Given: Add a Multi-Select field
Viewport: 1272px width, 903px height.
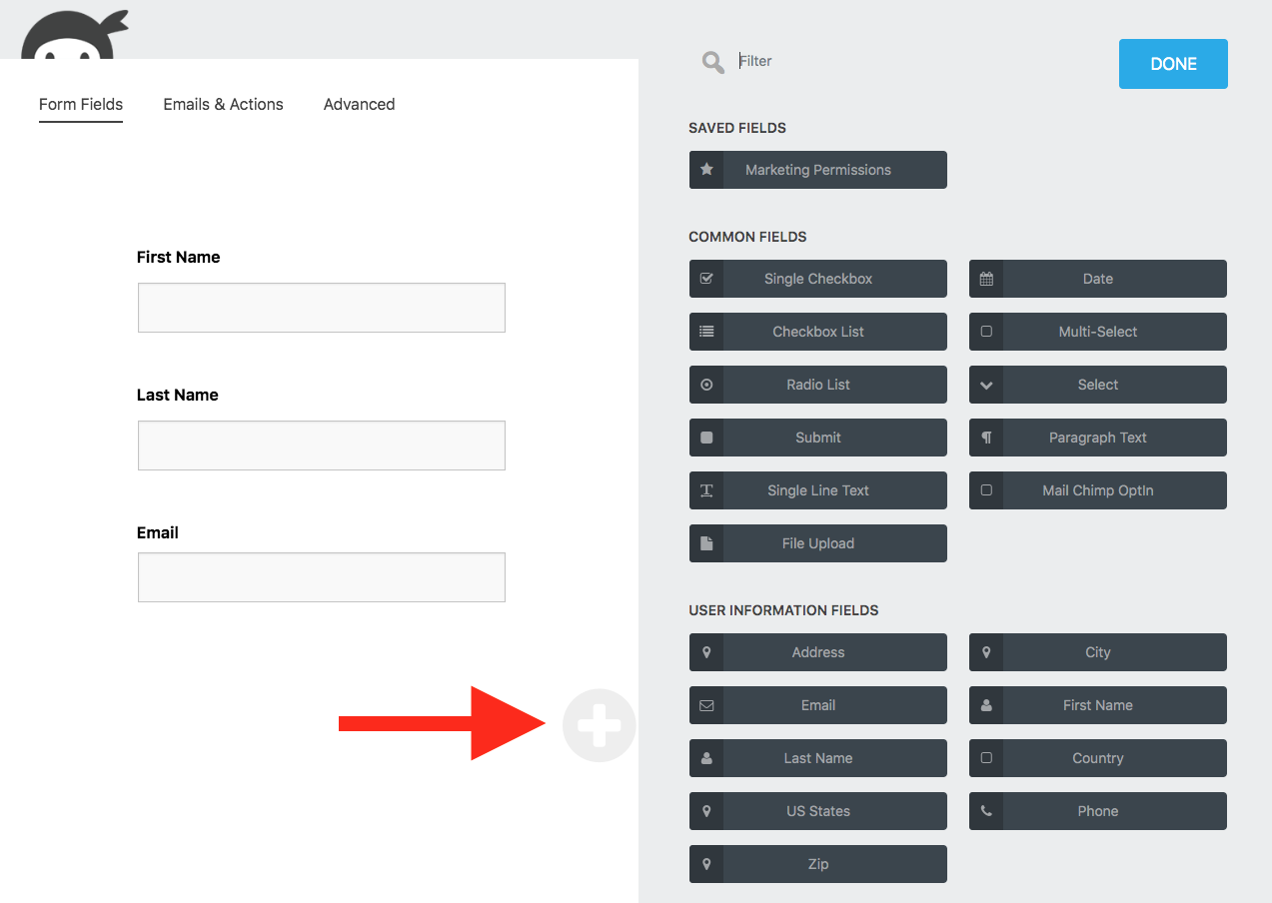Looking at the screenshot, I should pyautogui.click(x=1097, y=332).
